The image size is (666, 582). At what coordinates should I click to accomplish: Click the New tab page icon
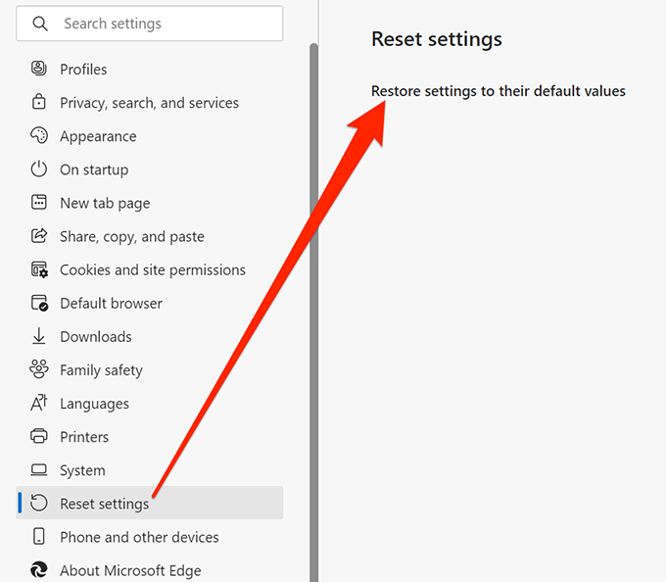tap(39, 203)
